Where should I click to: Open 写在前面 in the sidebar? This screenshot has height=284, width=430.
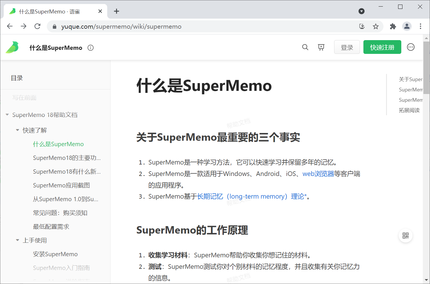tap(24, 98)
